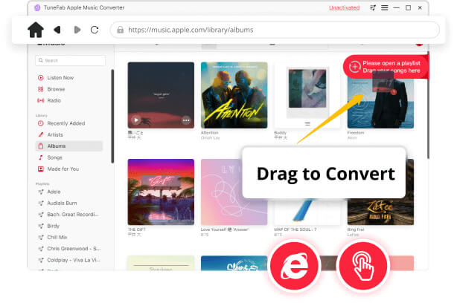Click the Made for You icon
The width and height of the screenshot is (457, 303).
(x=40, y=169)
